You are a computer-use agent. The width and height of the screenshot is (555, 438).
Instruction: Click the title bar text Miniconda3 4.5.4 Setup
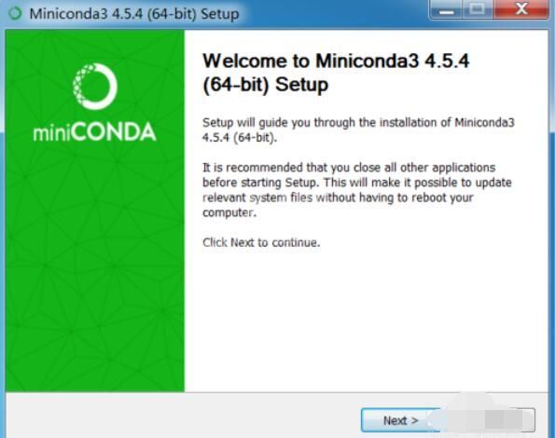[x=134, y=14]
